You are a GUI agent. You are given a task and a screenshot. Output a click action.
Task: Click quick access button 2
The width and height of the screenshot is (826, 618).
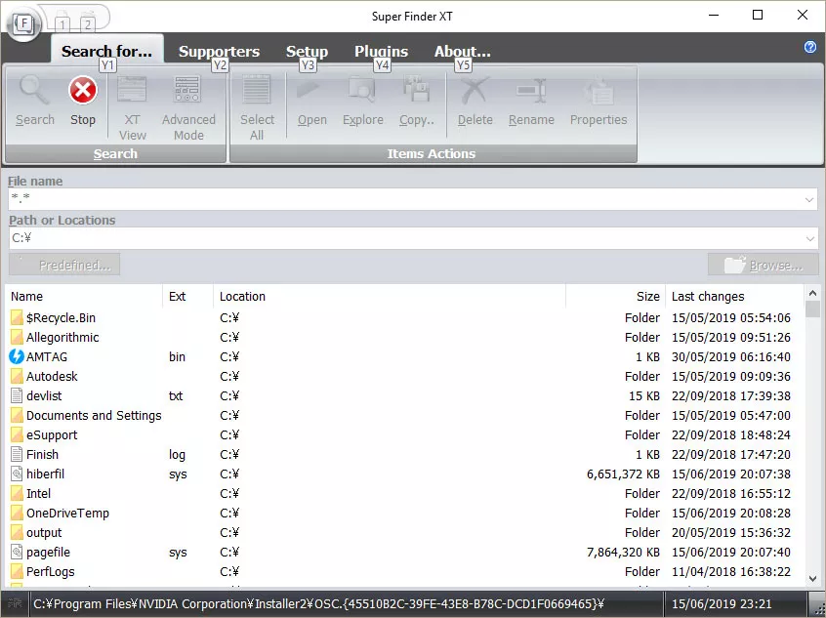tap(88, 21)
